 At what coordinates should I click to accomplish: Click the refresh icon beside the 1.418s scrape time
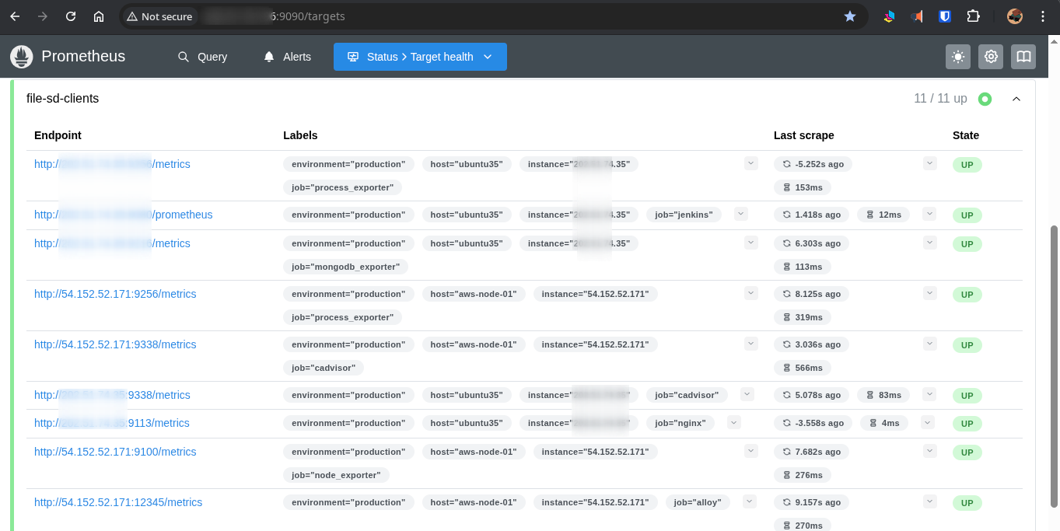coord(787,214)
